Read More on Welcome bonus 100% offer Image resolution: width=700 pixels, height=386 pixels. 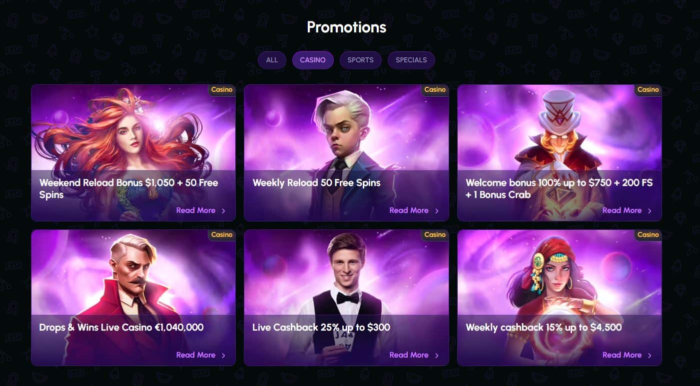627,210
